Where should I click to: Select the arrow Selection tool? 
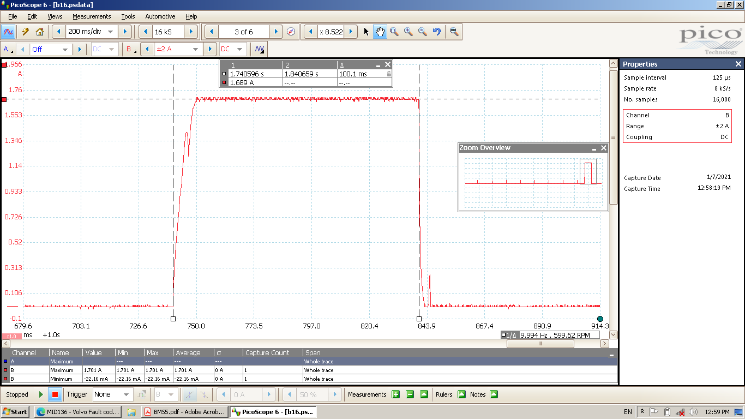(367, 32)
